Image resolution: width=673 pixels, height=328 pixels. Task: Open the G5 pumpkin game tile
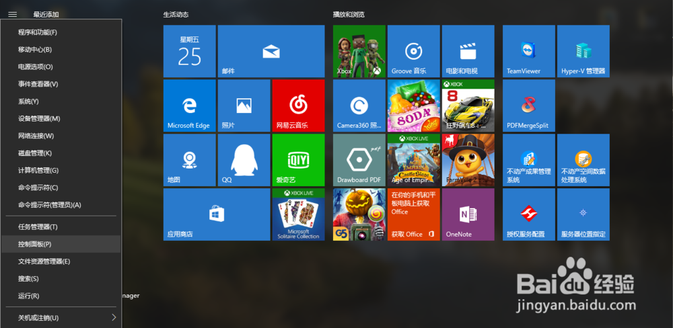tap(359, 214)
